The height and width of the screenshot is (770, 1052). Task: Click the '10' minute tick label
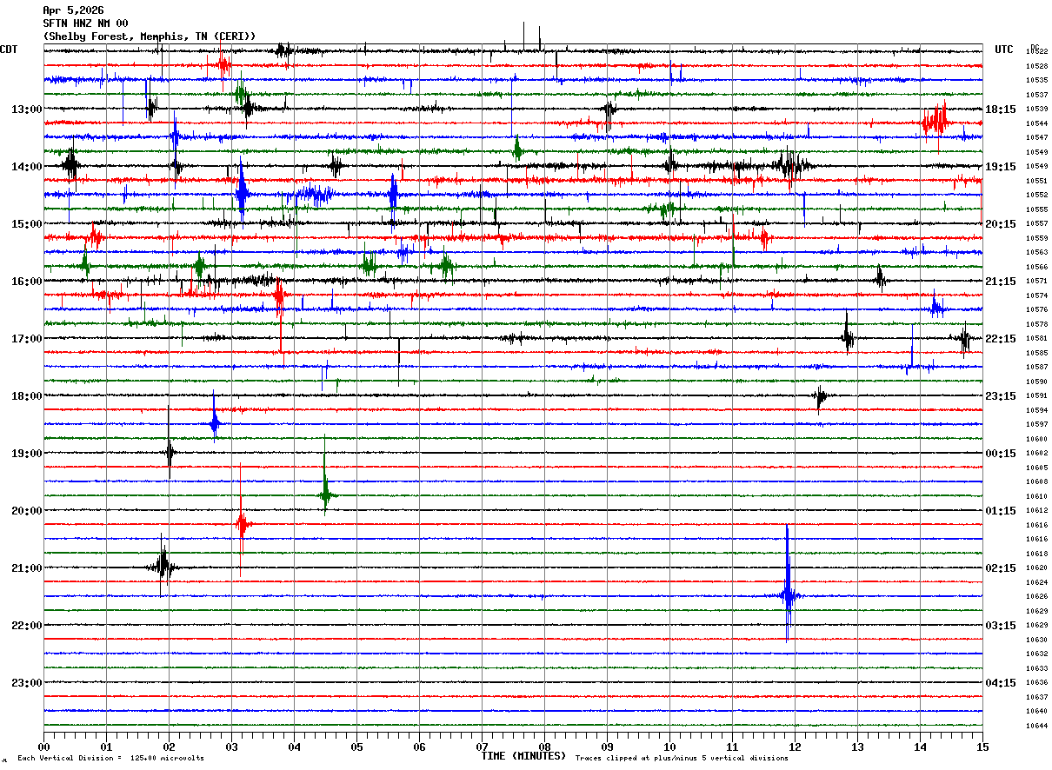click(669, 747)
